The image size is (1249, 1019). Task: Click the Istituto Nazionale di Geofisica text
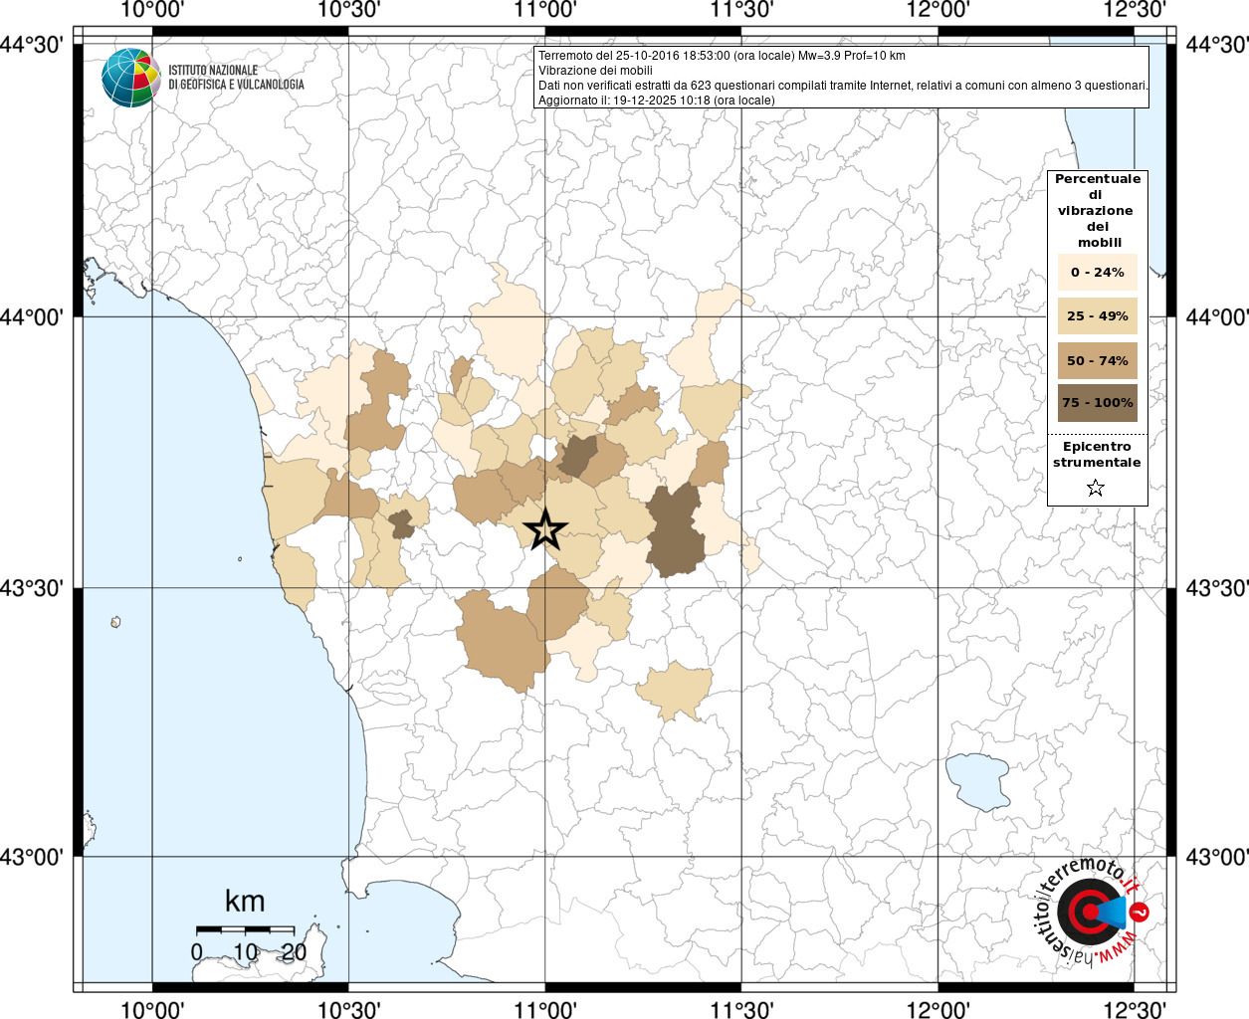(236, 78)
